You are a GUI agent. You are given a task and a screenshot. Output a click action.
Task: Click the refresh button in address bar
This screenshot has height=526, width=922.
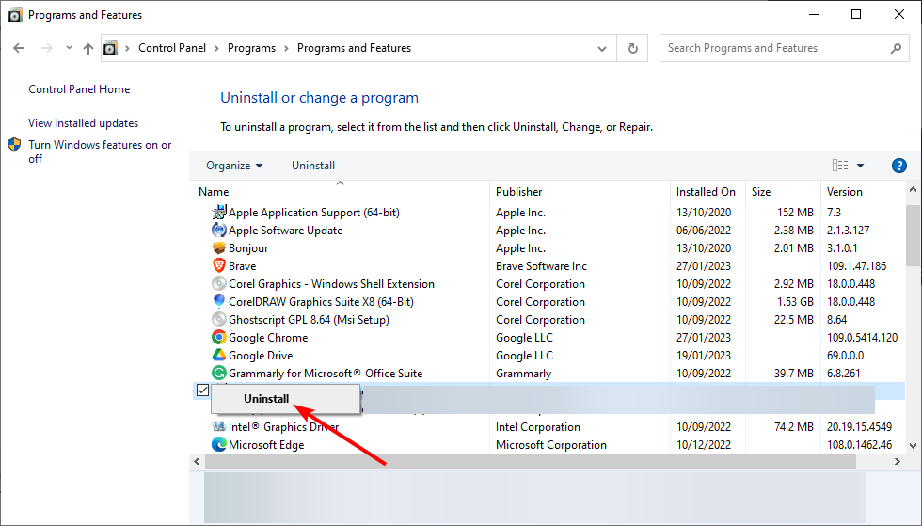(632, 48)
